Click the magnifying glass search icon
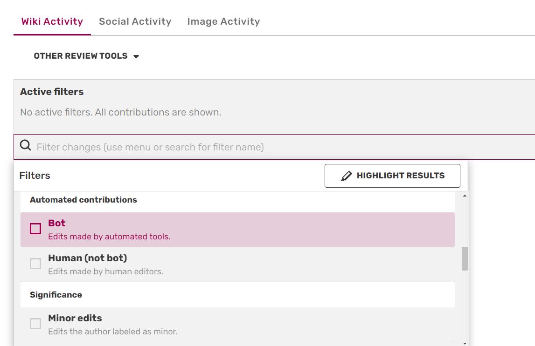 point(26,147)
